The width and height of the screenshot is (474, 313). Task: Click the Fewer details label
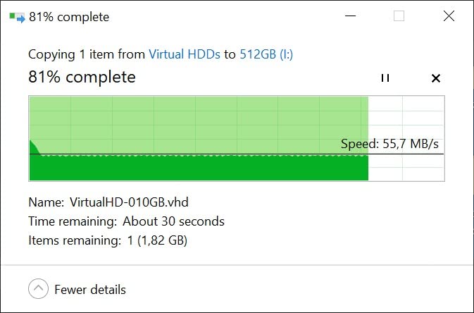point(90,290)
